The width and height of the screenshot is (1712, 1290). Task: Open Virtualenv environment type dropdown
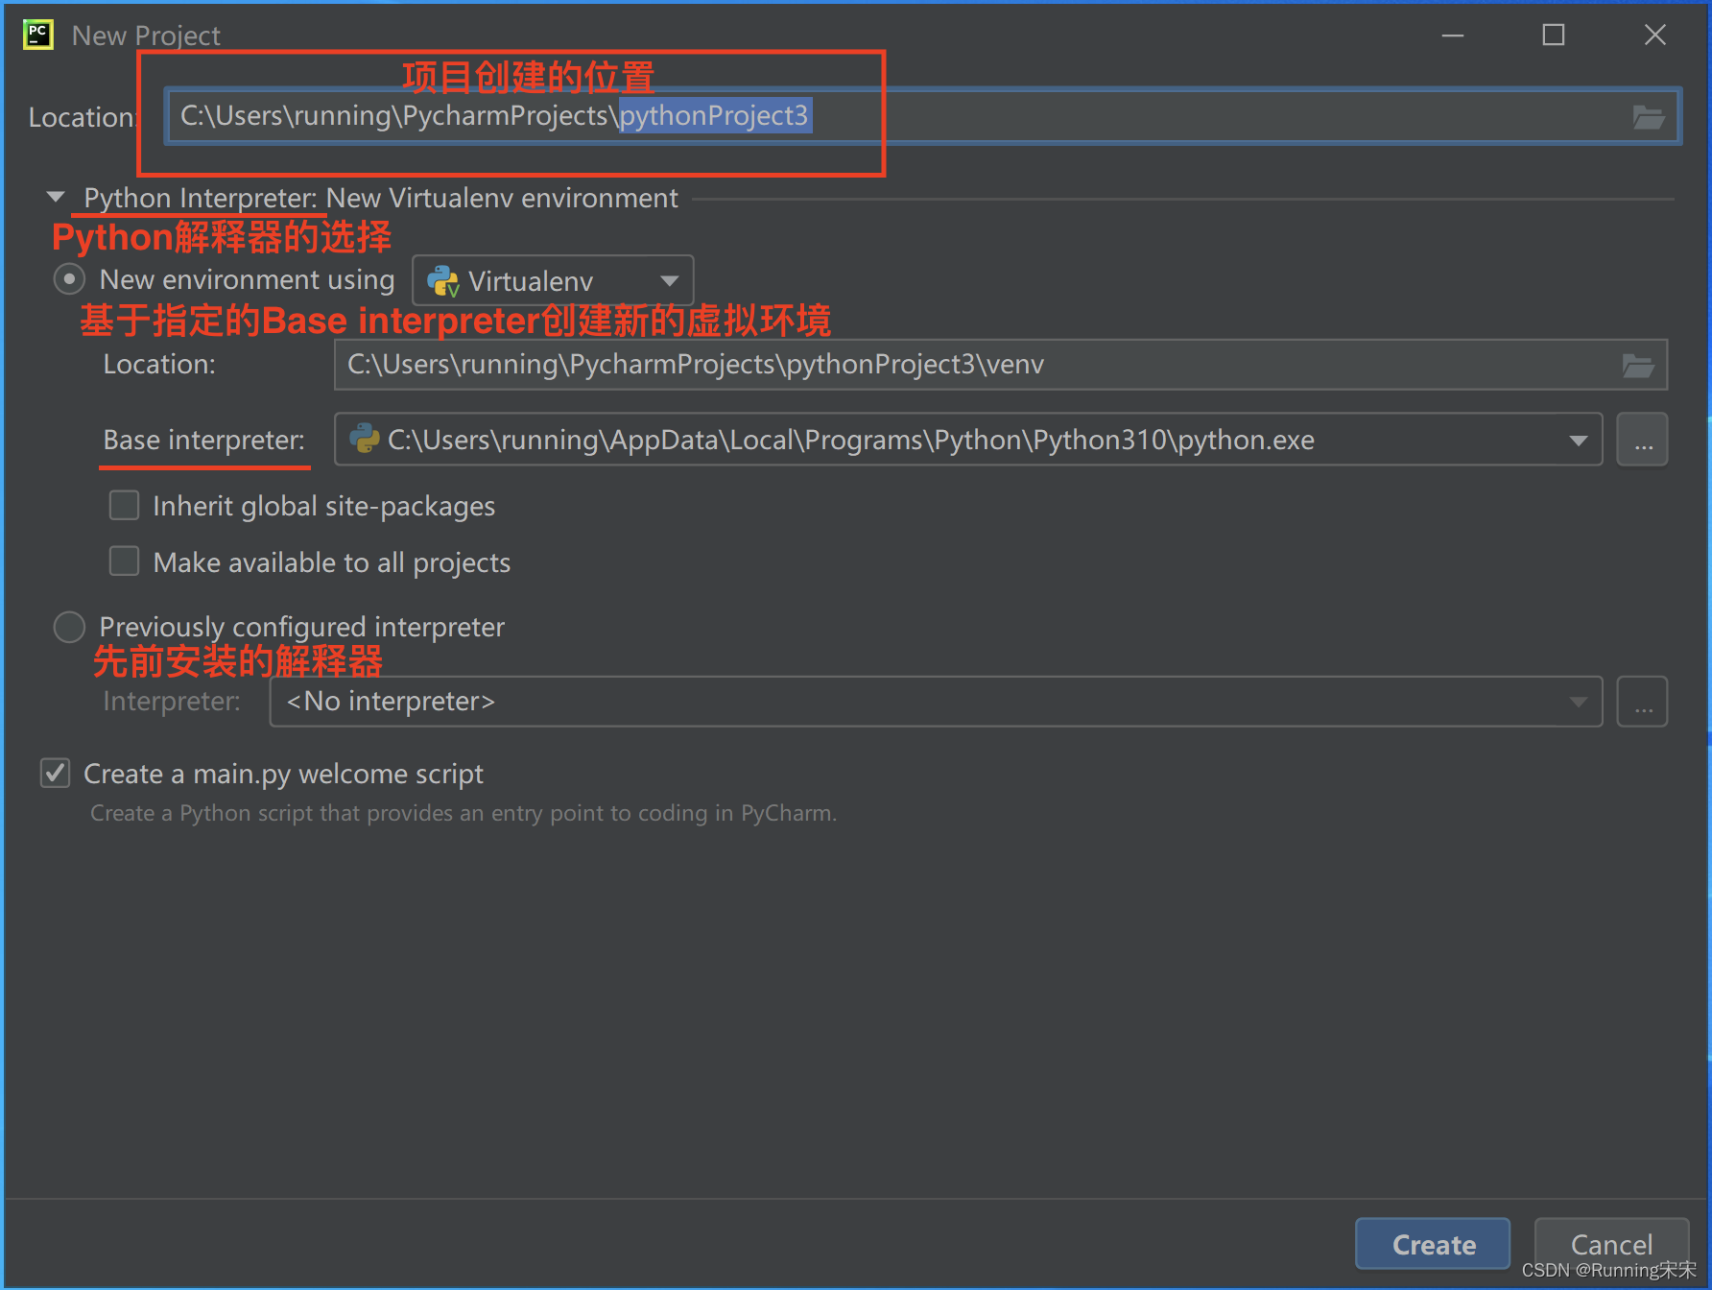553,280
